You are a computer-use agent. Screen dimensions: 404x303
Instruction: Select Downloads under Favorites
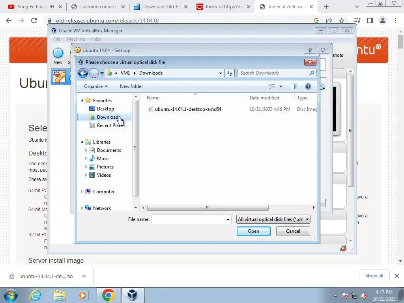(x=105, y=117)
